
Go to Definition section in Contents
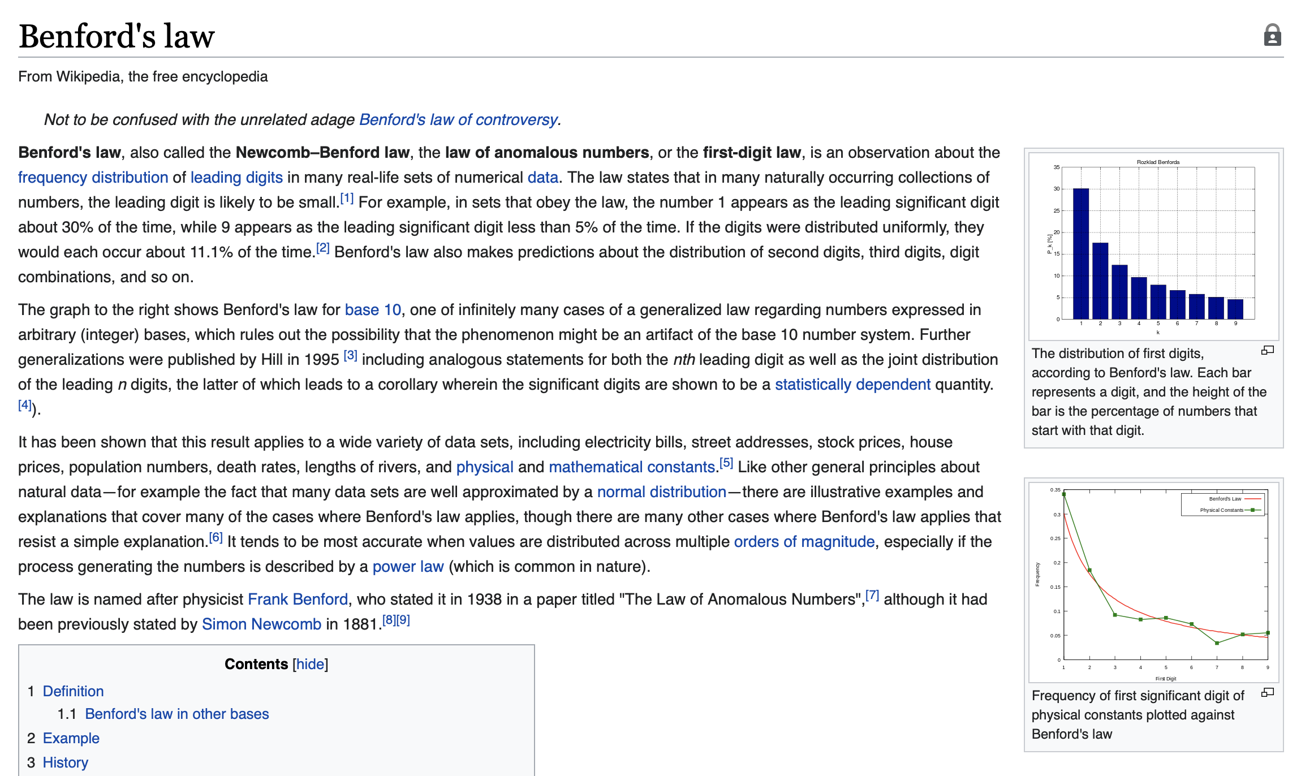click(x=74, y=691)
